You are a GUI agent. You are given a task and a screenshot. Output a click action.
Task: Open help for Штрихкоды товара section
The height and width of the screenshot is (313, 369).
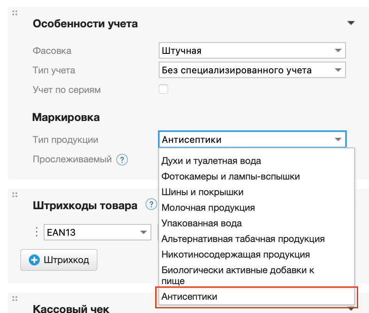pyautogui.click(x=151, y=204)
